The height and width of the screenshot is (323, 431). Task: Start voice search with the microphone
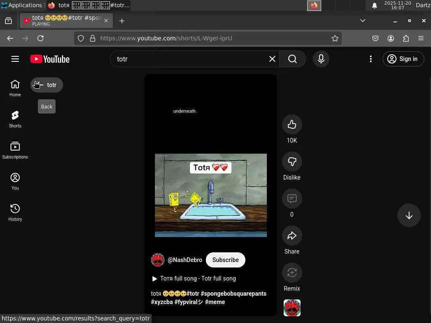click(321, 59)
